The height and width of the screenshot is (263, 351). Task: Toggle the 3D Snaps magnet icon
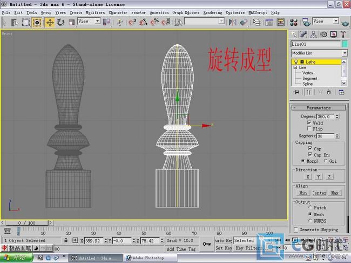[x=132, y=22]
